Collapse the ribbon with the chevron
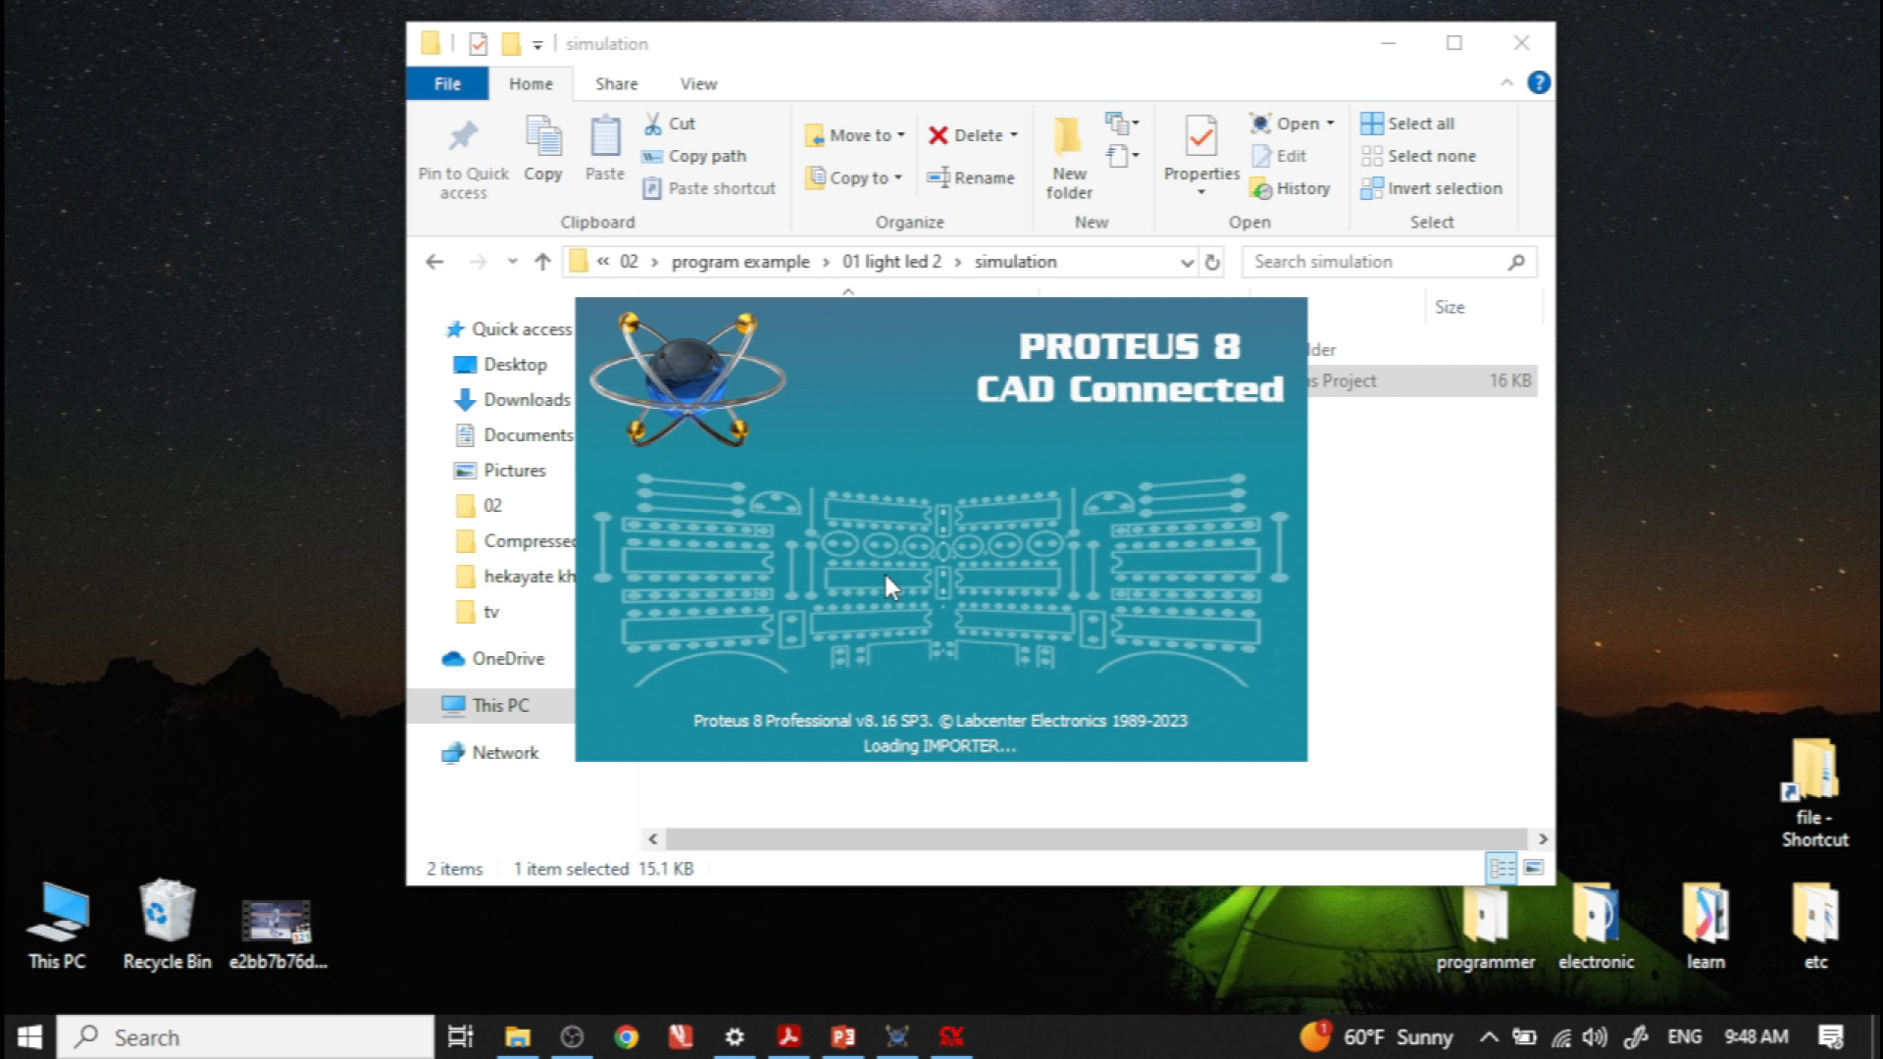The width and height of the screenshot is (1883, 1059). point(1506,83)
